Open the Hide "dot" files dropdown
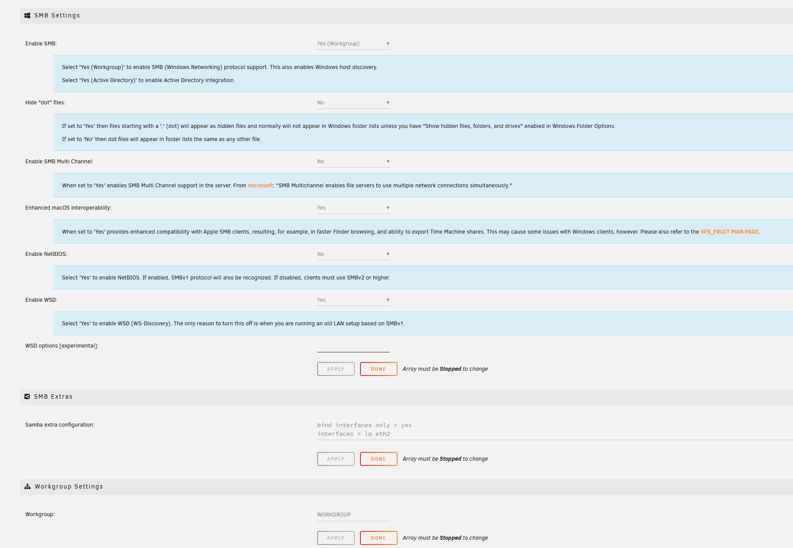This screenshot has height=548, width=793. tap(353, 102)
